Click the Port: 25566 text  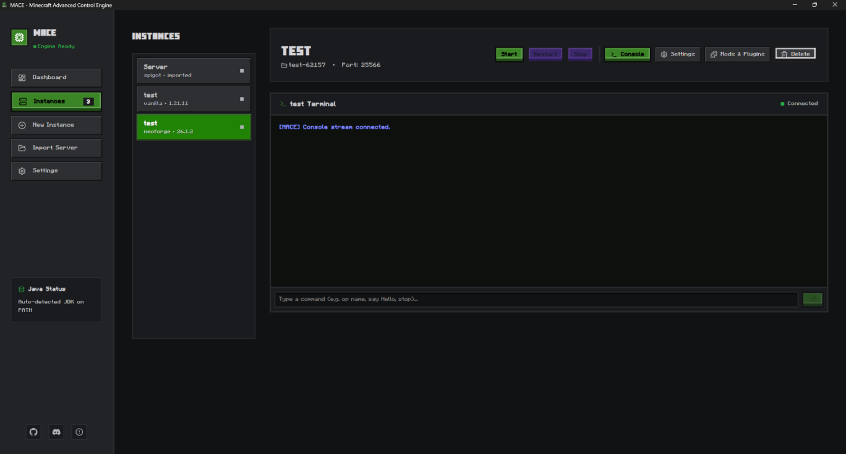361,65
